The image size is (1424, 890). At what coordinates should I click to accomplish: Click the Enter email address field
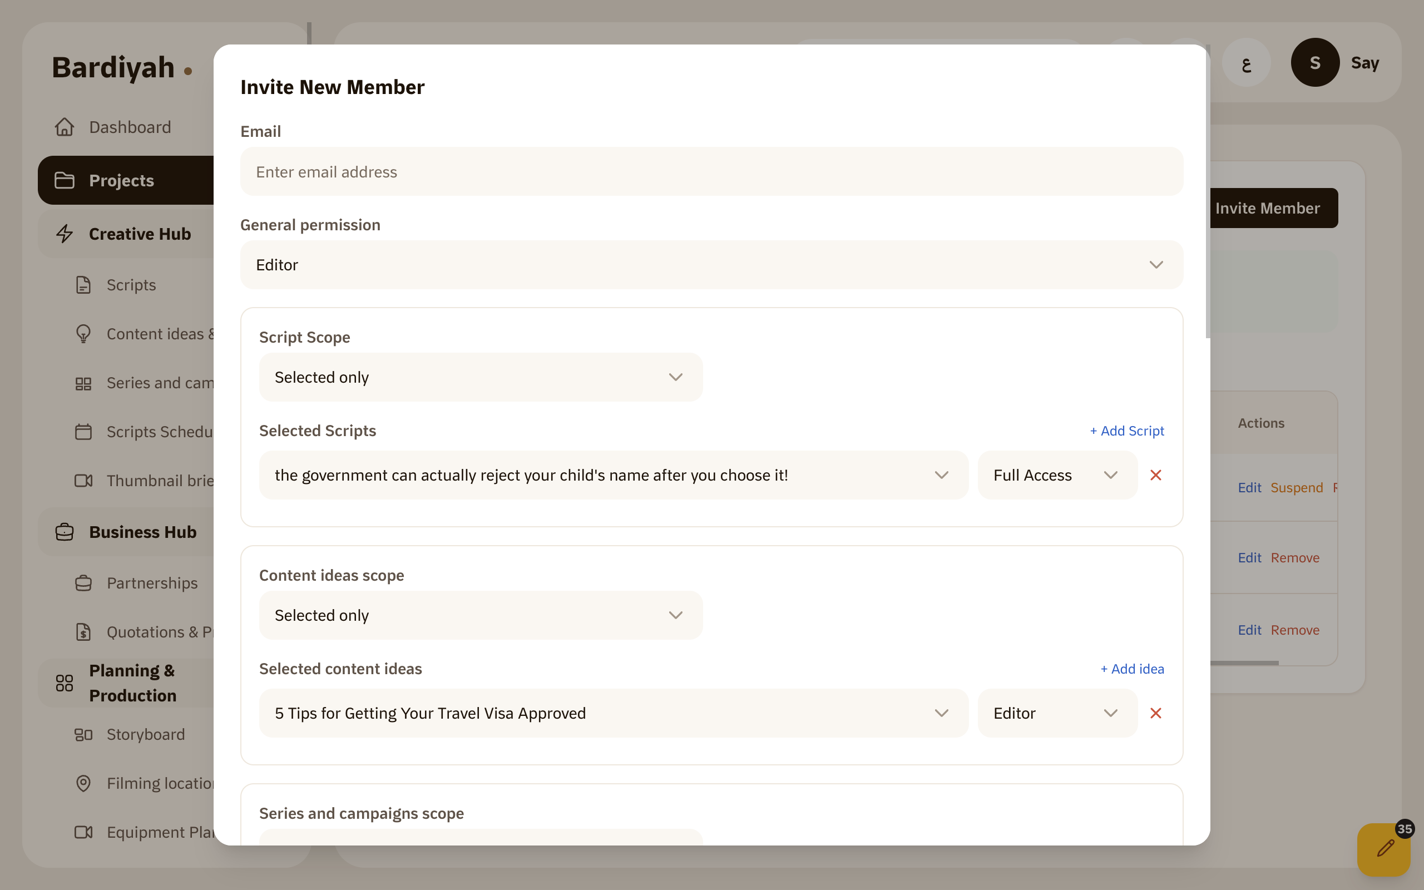point(711,172)
